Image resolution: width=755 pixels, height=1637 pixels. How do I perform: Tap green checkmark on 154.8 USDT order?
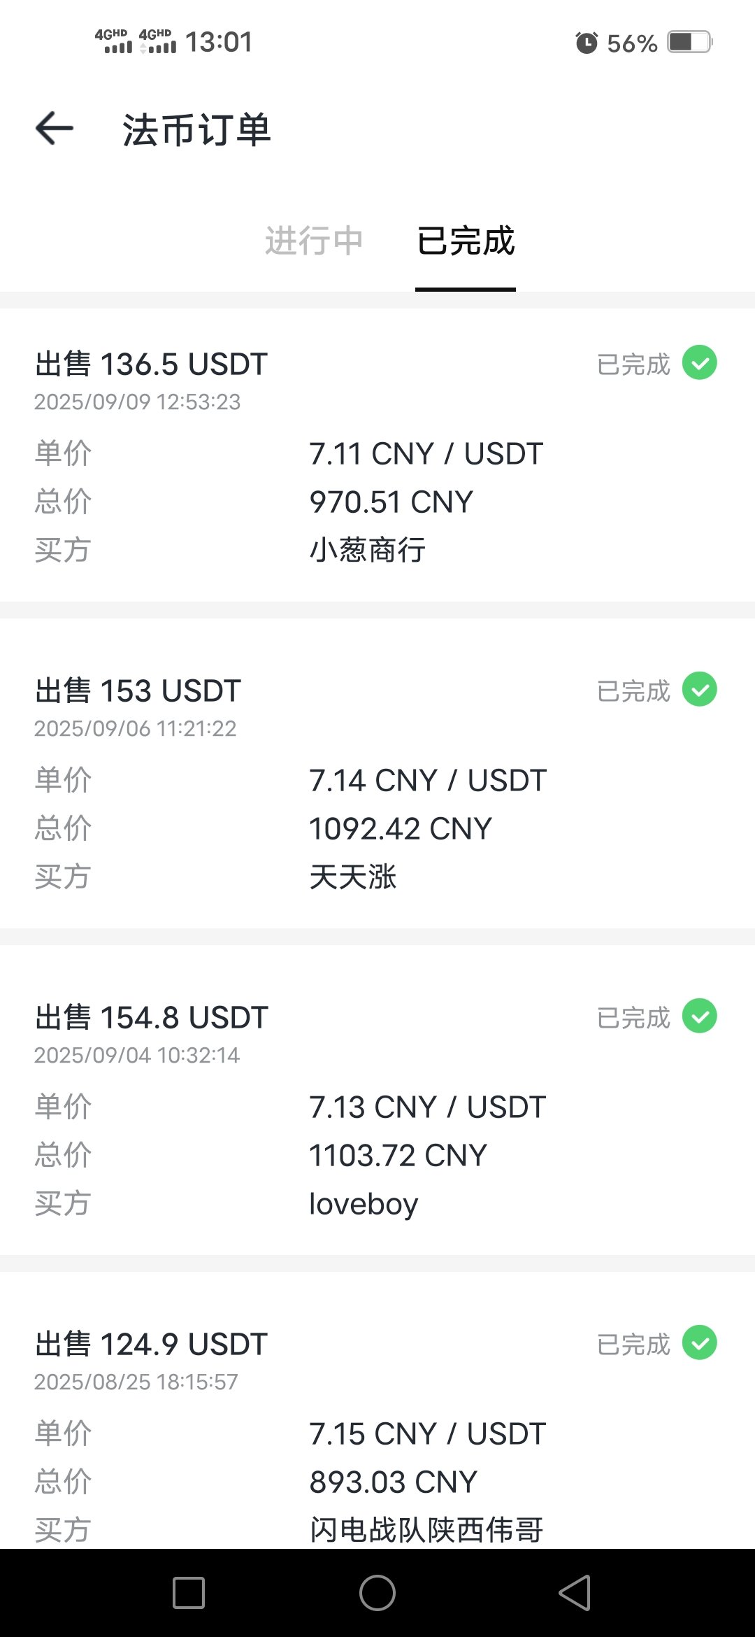tap(700, 1016)
